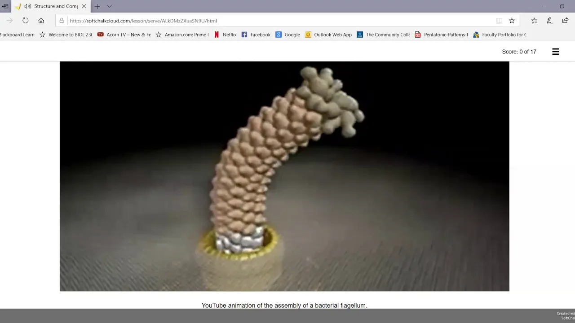Click the star icon before Welcome to BIOL
The image size is (575, 323).
(x=42, y=35)
